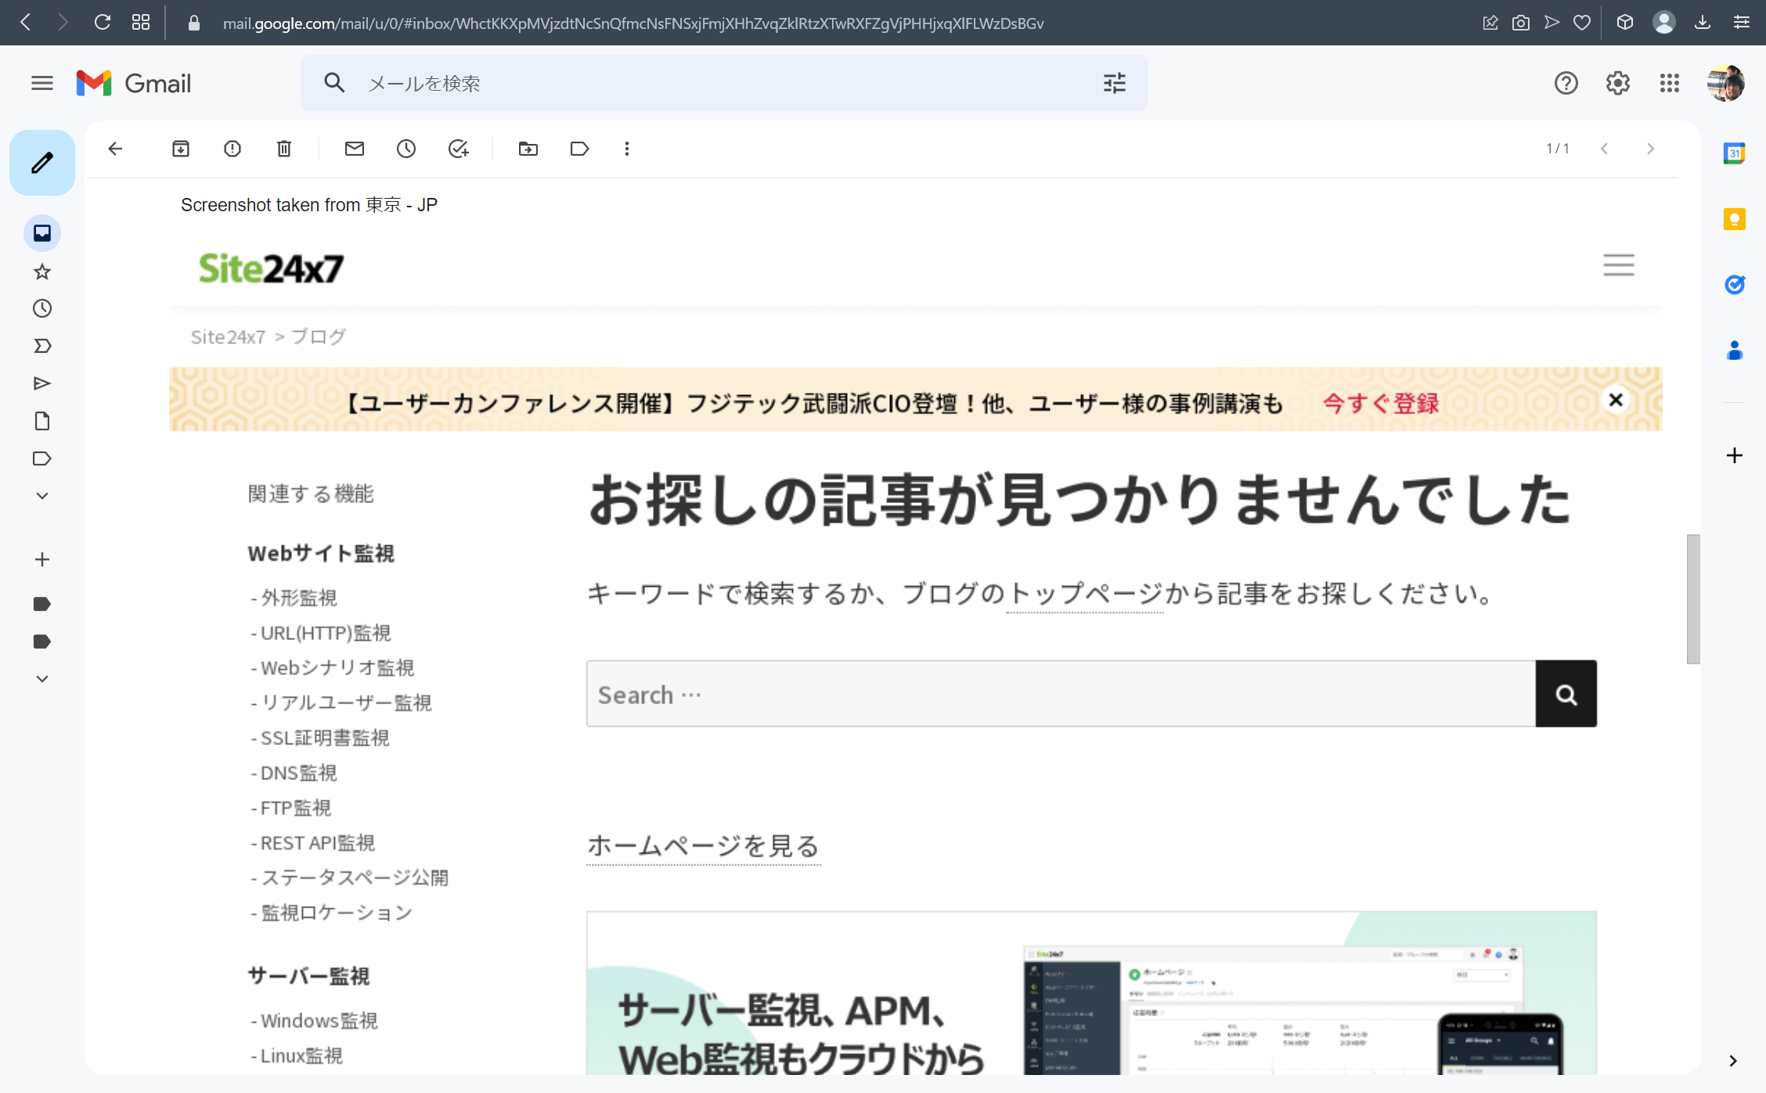Image resolution: width=1766 pixels, height=1093 pixels.
Task: Mark the email as unread
Action: tap(355, 149)
